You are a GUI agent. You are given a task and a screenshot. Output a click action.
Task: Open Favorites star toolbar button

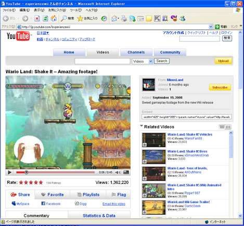click(87, 18)
